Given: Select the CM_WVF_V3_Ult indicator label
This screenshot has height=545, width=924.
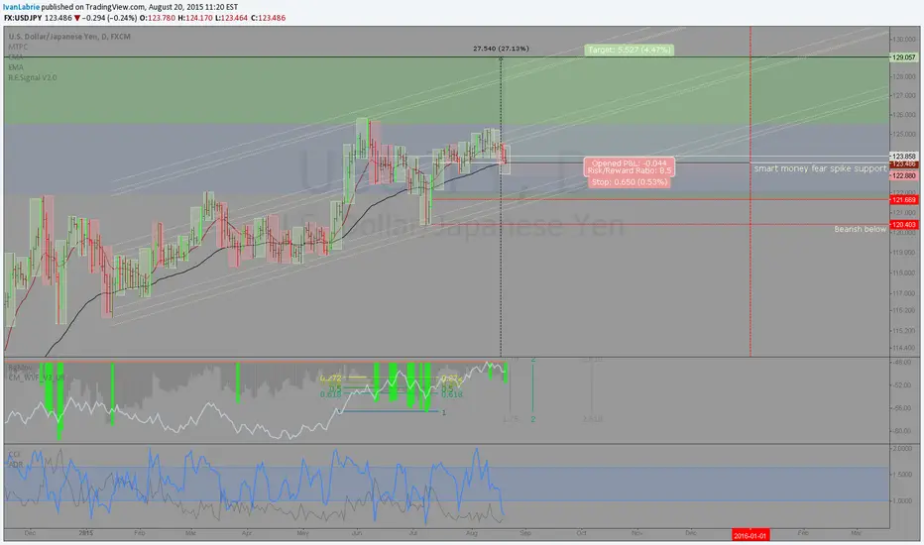Looking at the screenshot, I should tap(37, 378).
